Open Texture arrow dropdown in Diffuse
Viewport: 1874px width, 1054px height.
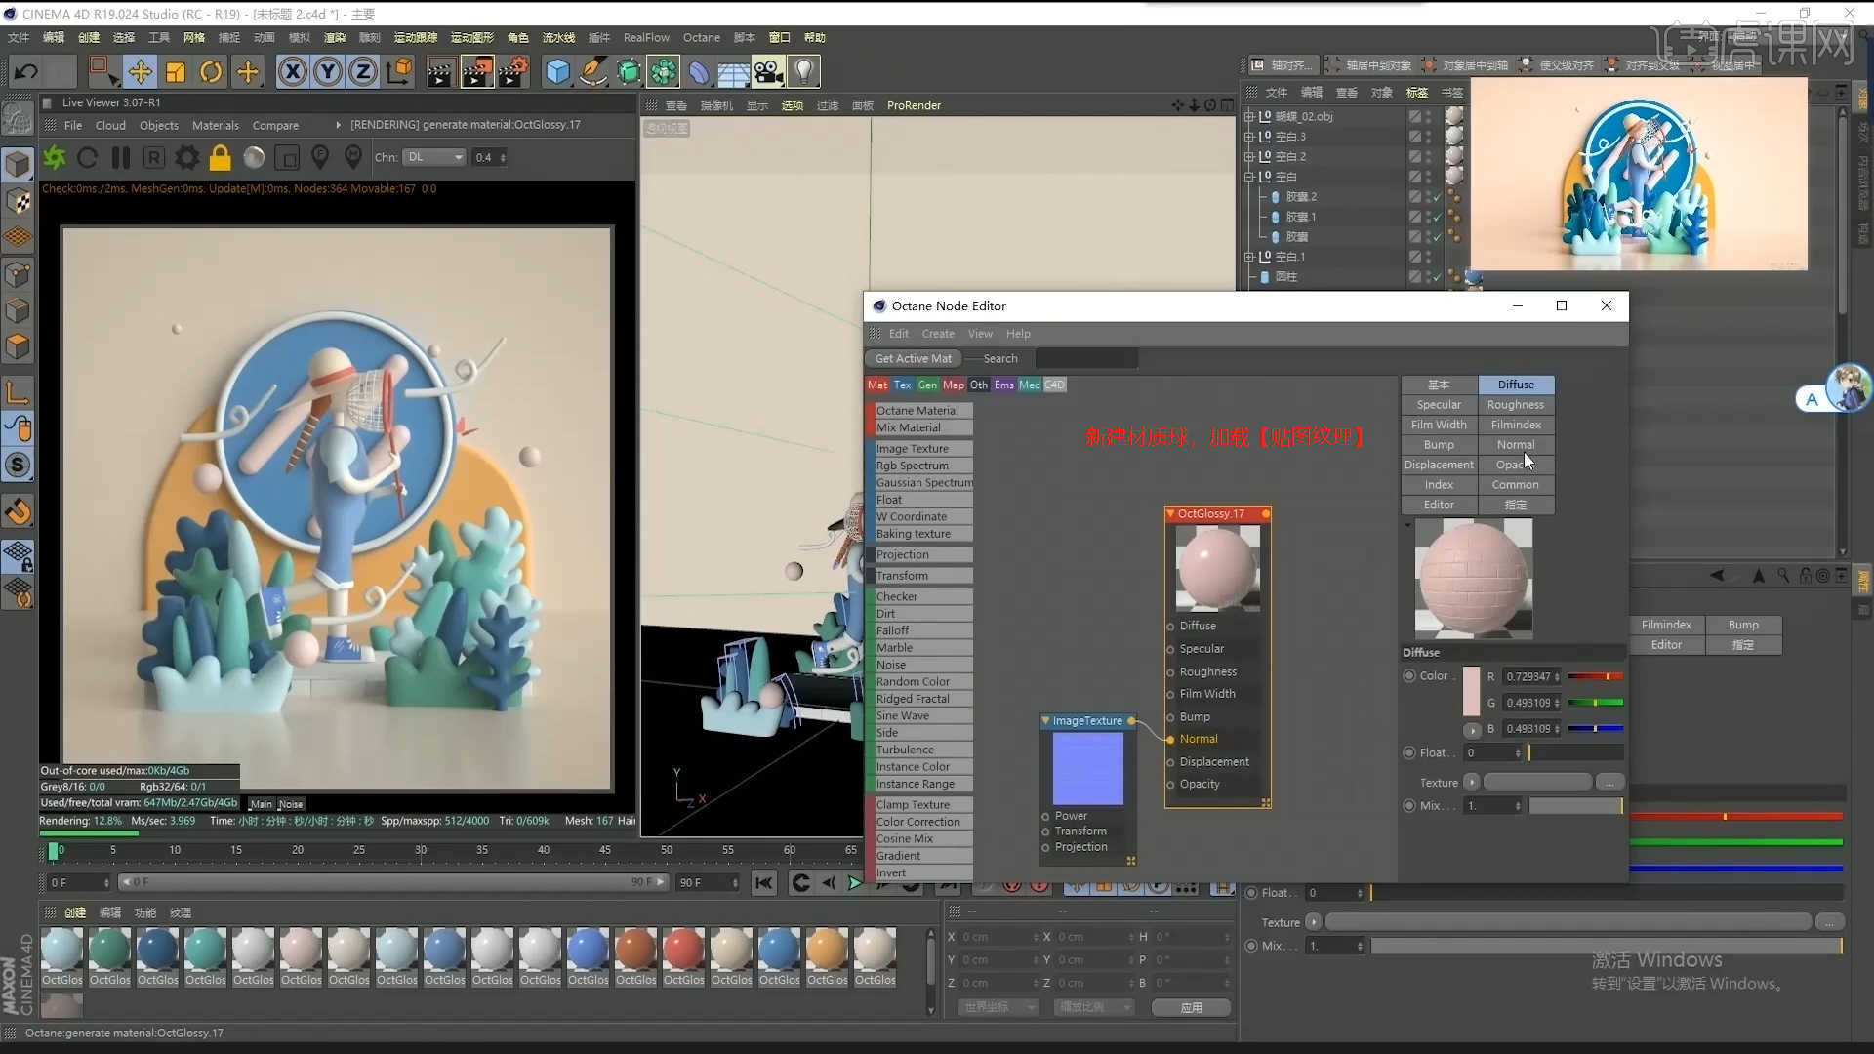[1472, 782]
